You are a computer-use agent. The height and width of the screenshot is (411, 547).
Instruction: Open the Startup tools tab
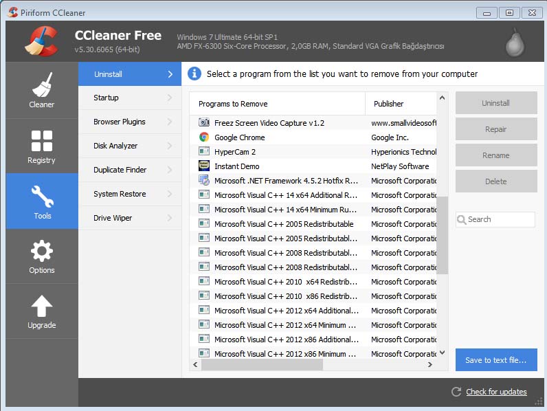[130, 98]
